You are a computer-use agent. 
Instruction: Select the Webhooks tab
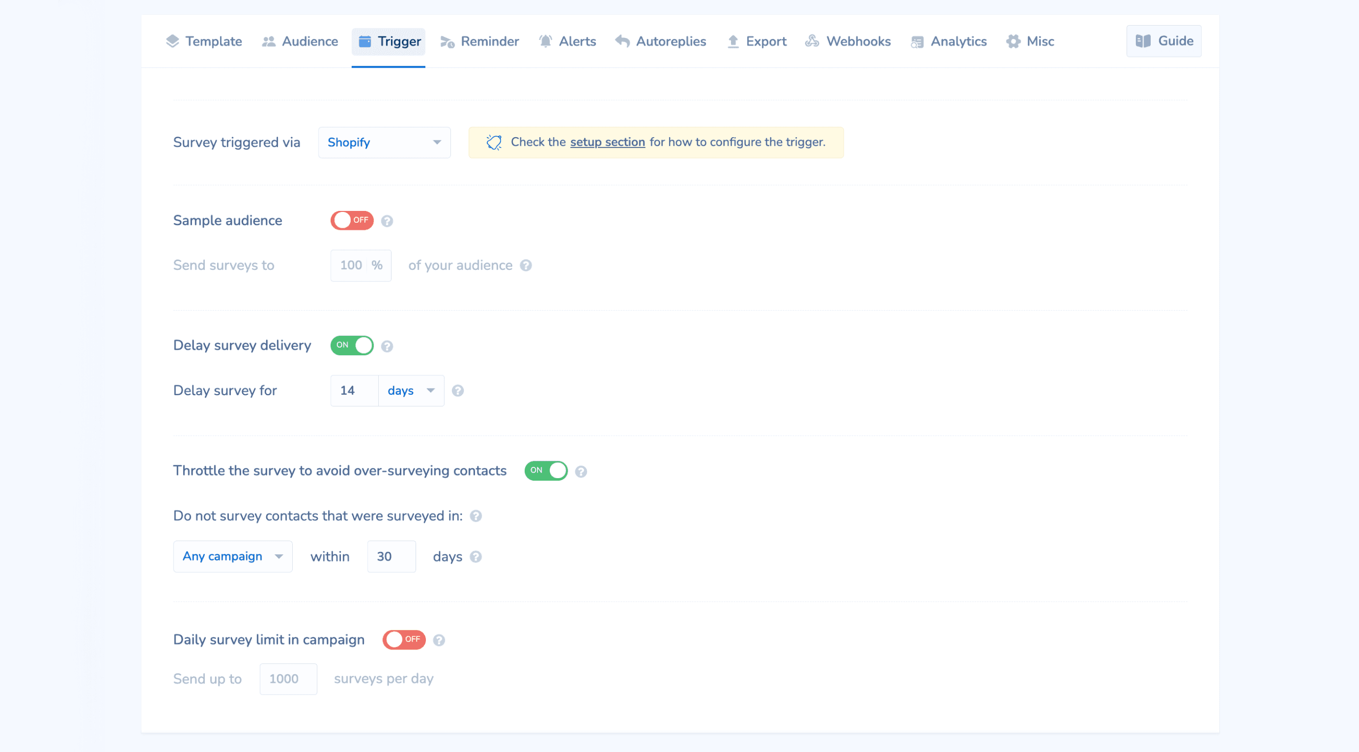(848, 41)
